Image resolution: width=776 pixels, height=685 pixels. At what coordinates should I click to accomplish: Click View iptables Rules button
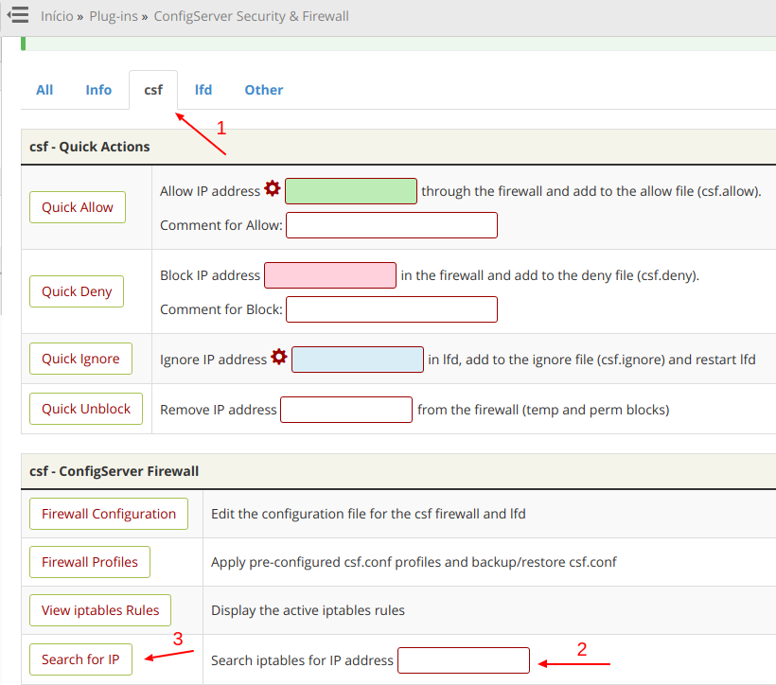point(100,610)
